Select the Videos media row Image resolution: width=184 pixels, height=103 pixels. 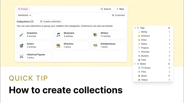pyautogui.click(x=153, y=80)
